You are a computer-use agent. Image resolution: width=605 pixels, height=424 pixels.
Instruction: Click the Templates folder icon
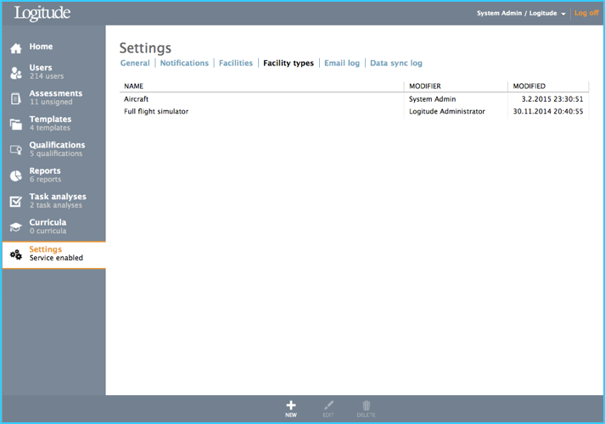(16, 124)
